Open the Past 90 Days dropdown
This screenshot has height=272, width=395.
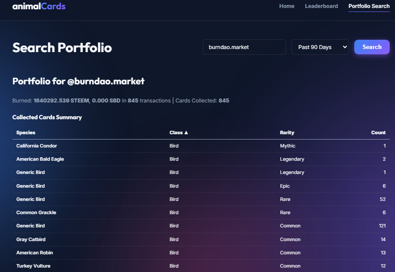point(320,47)
